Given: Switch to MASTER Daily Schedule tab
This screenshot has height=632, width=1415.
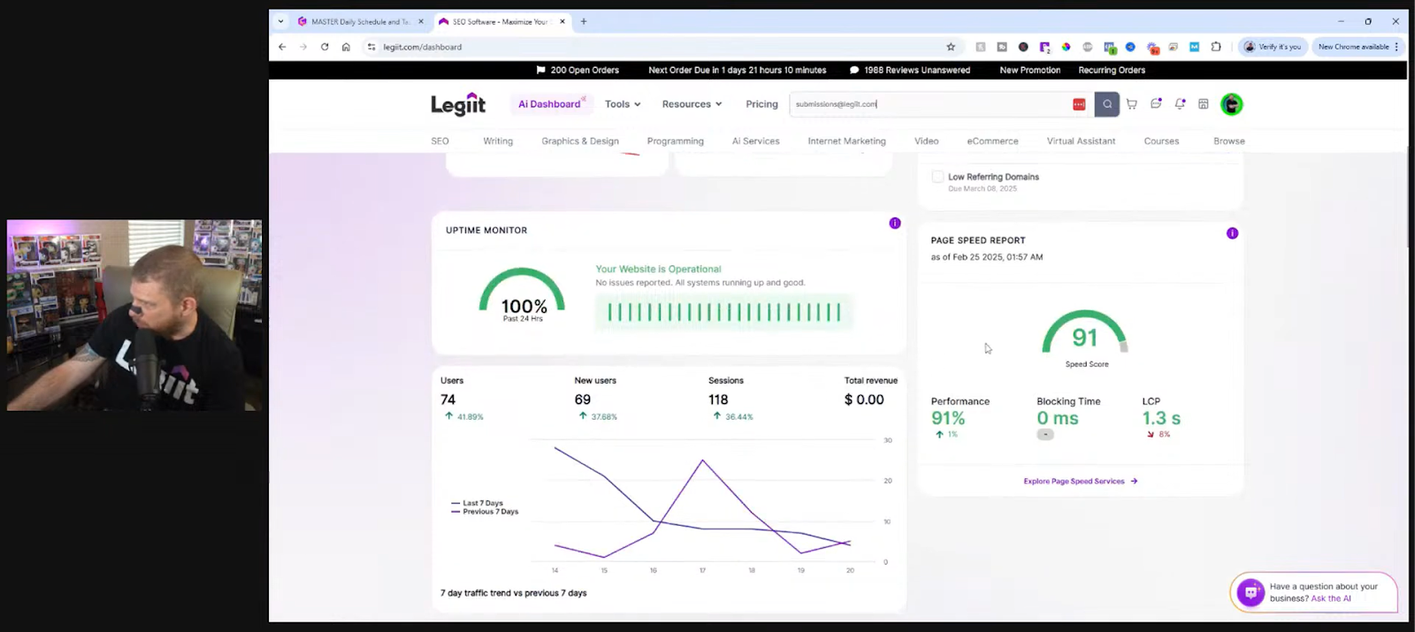Looking at the screenshot, I should coord(359,21).
